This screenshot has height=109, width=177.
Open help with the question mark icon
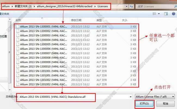pos(173,14)
